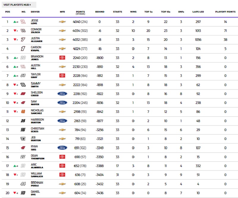Click the green up arrow beside Jesse Love
This screenshot has width=238, height=198.
tap(15, 22)
